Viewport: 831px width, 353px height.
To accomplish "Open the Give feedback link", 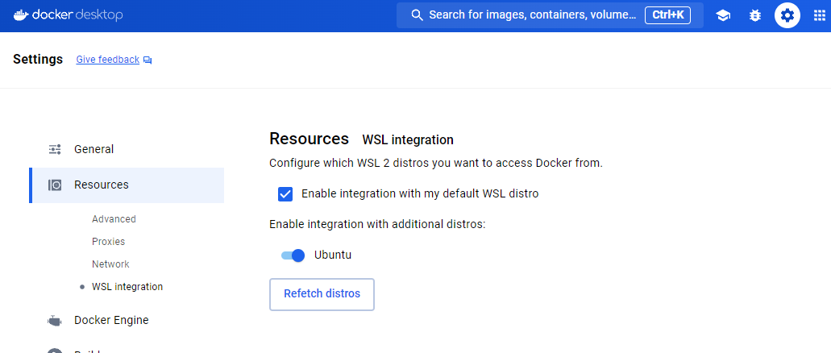I will (107, 60).
